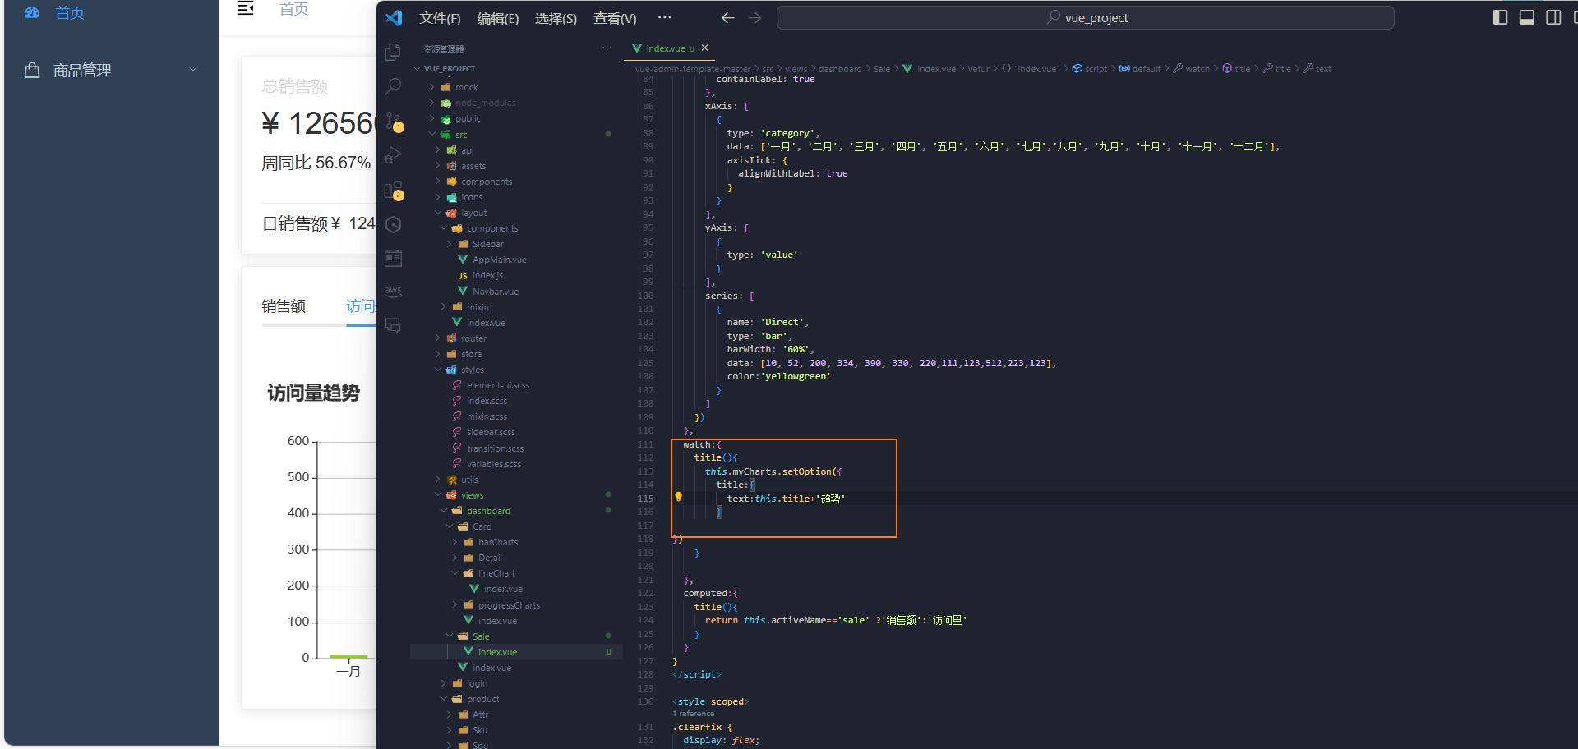1578x749 pixels.
Task: Toggle the primary side bar layout icon
Action: (1500, 17)
